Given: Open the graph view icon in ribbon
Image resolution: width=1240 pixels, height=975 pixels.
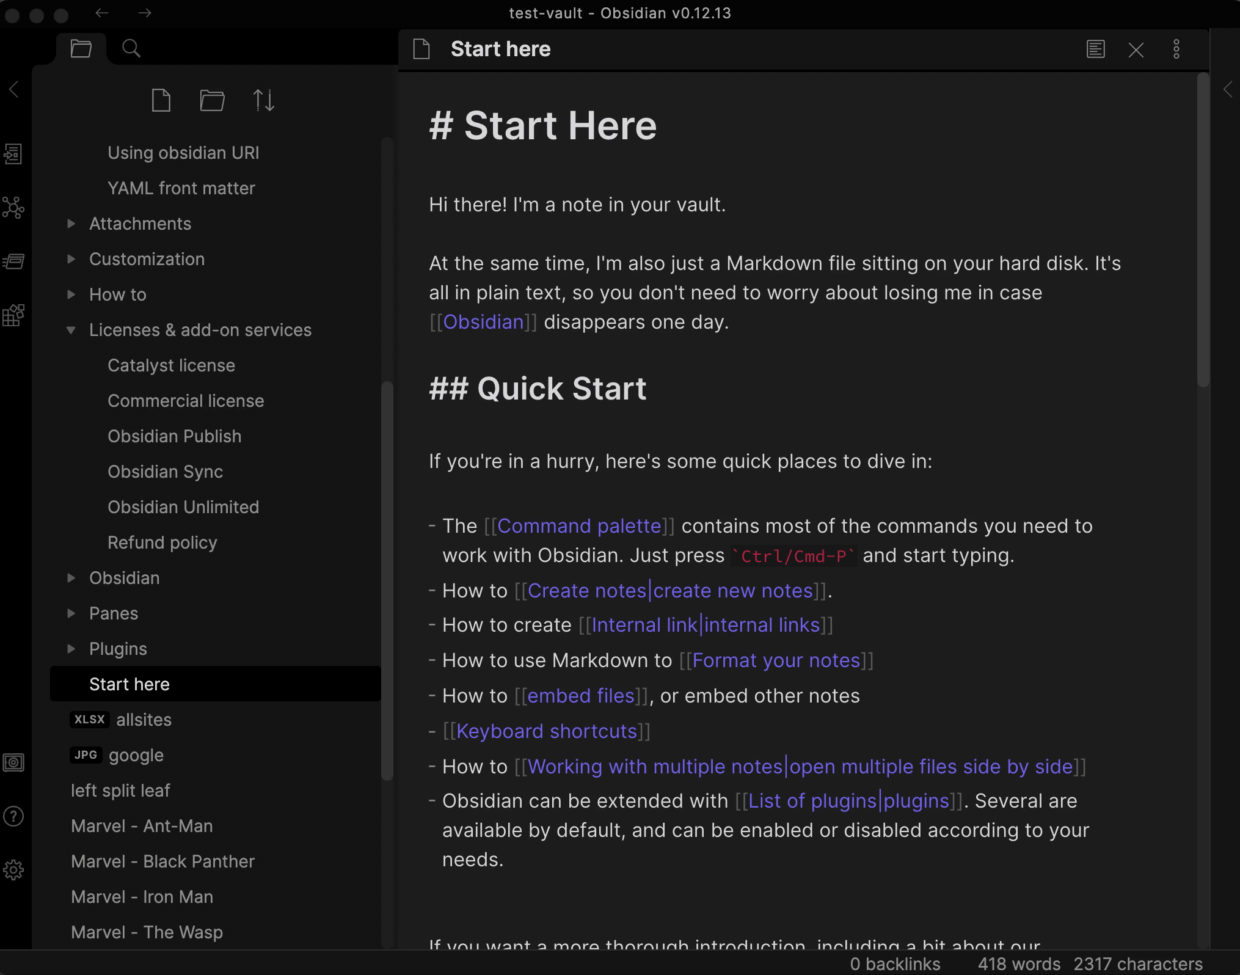Looking at the screenshot, I should (13, 208).
